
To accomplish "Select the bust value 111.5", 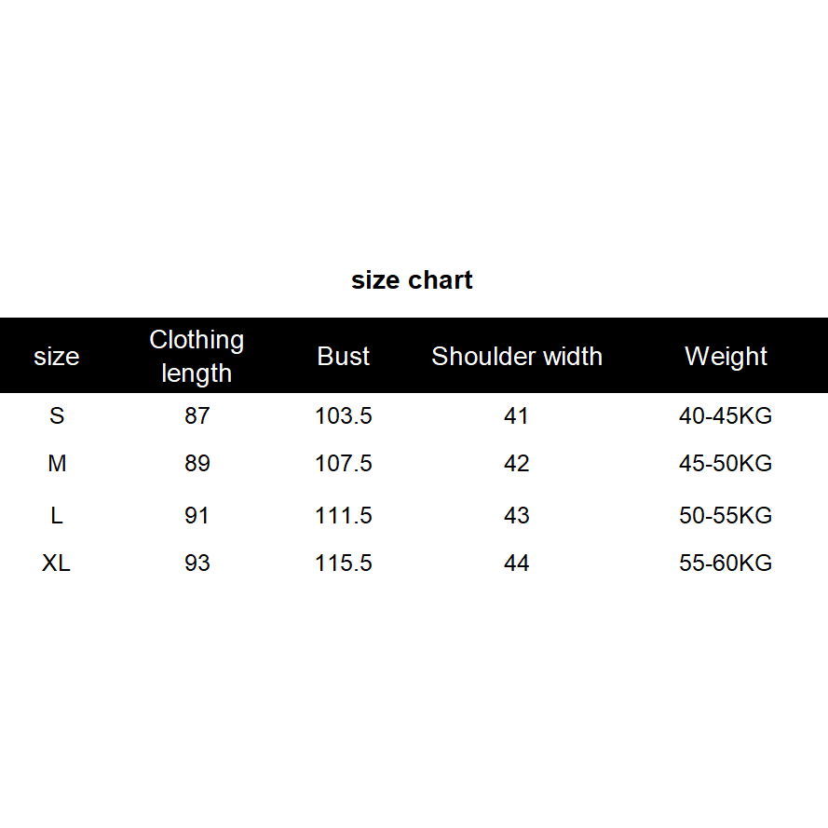I will 344,516.
